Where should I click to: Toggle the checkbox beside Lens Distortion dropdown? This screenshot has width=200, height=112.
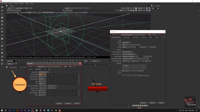click(x=137, y=54)
